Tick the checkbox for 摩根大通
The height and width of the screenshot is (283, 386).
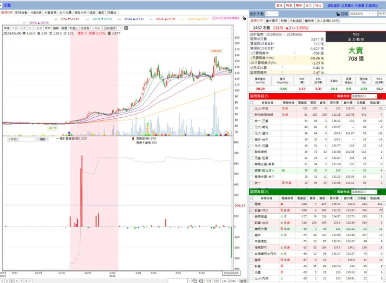251,229
